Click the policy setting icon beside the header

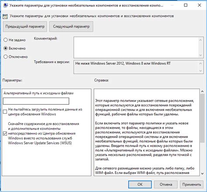[x=5, y=16]
